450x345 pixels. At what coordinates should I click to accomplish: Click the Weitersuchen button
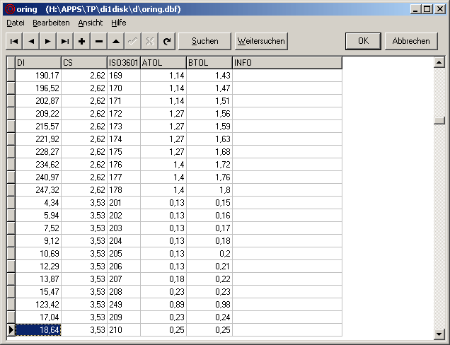(261, 41)
